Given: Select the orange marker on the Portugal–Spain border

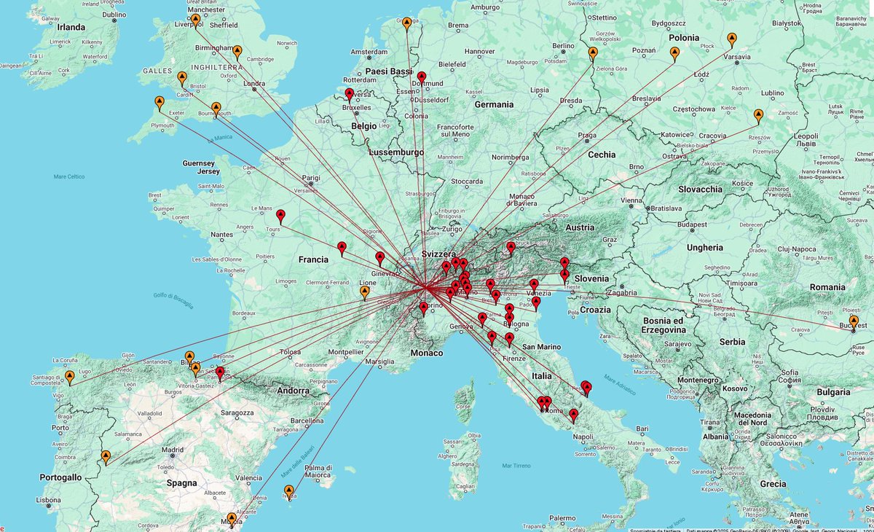Looking at the screenshot, I should 106,458.
